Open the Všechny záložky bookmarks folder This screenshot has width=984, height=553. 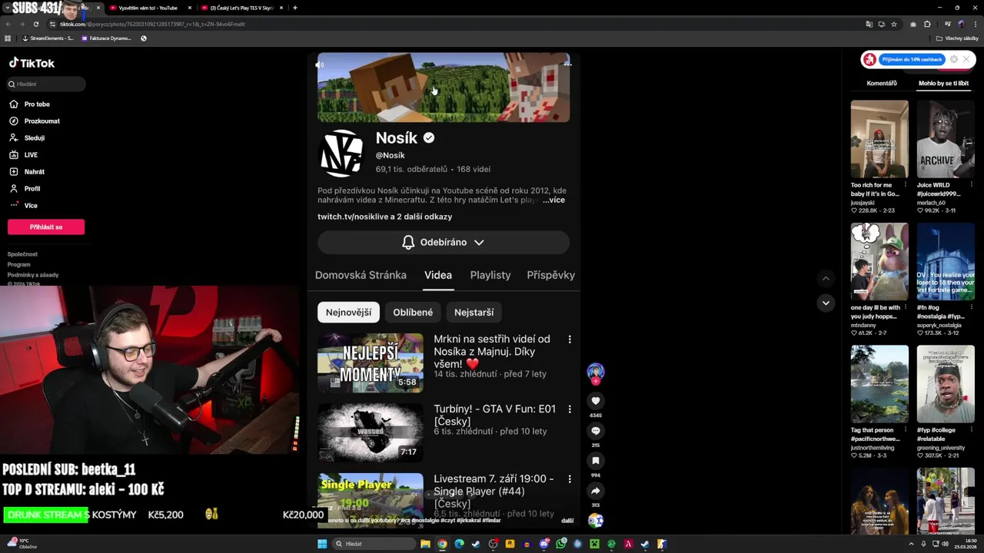[x=956, y=38]
